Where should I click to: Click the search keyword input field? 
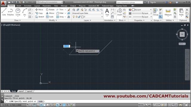(x=130, y=2)
